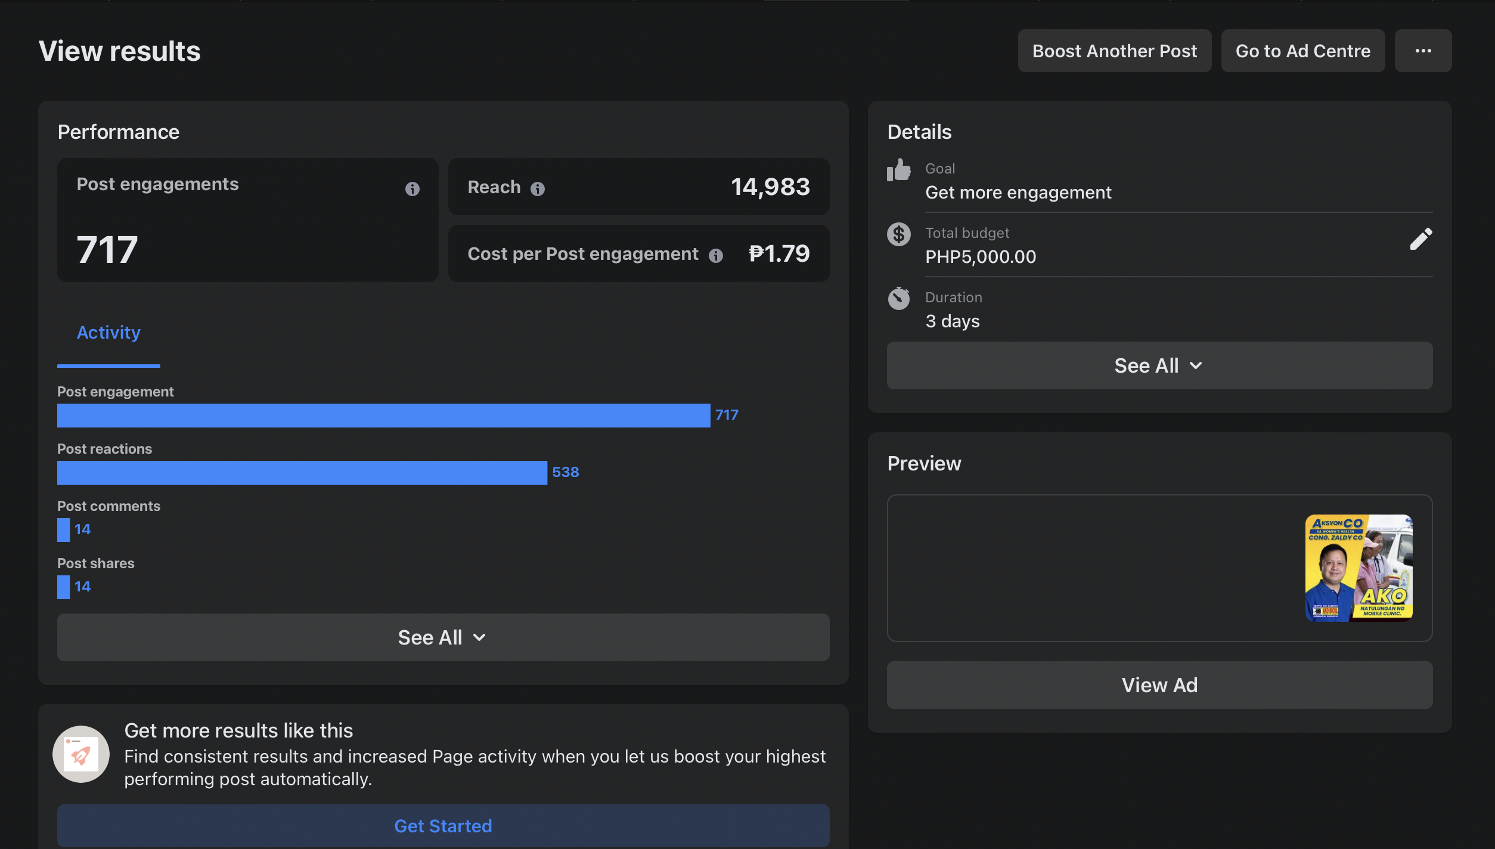This screenshot has width=1495, height=849.
Task: Expand See All under Performance activity
Action: 443,637
